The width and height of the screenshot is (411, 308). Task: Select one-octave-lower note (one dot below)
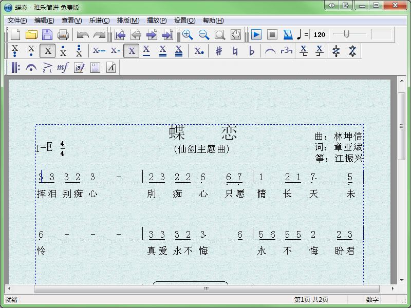click(x=31, y=51)
